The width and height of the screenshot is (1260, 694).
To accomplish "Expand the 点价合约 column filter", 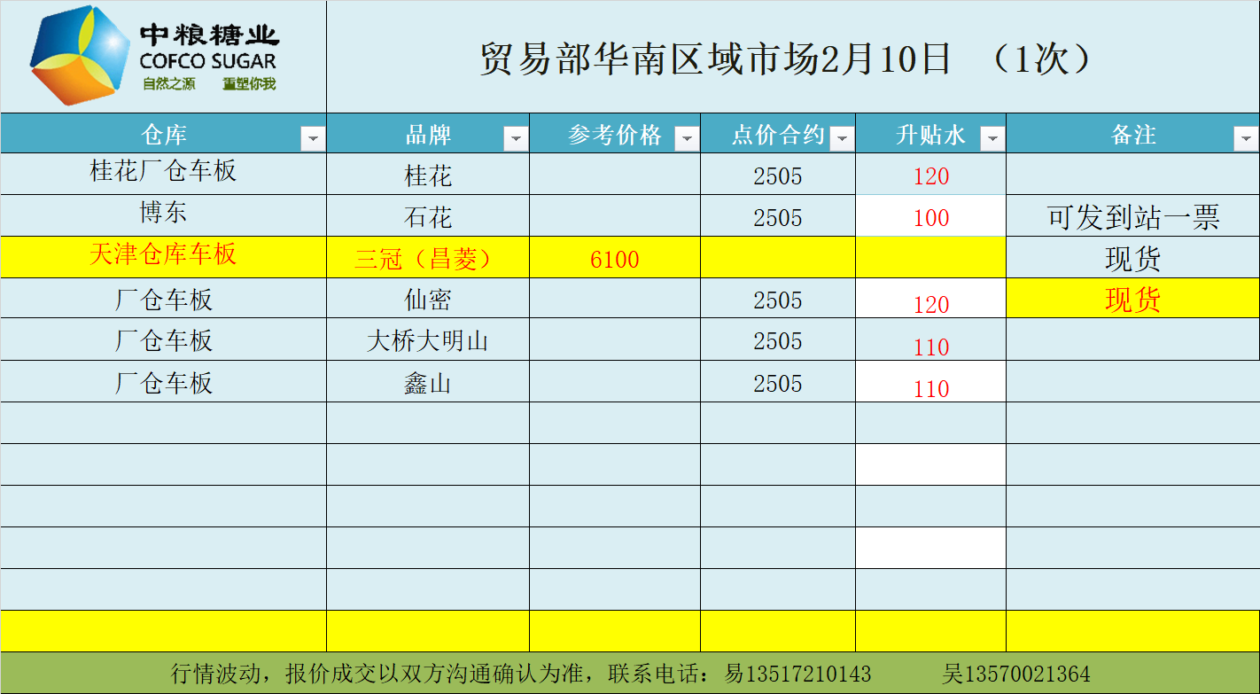I will click(842, 138).
